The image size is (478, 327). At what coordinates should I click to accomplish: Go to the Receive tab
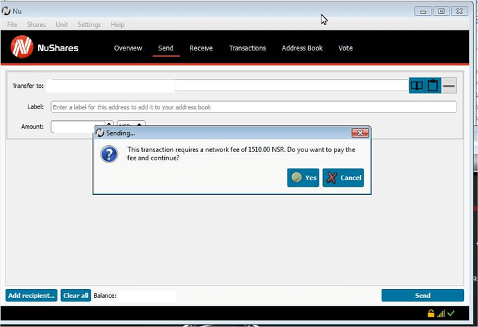tap(201, 48)
